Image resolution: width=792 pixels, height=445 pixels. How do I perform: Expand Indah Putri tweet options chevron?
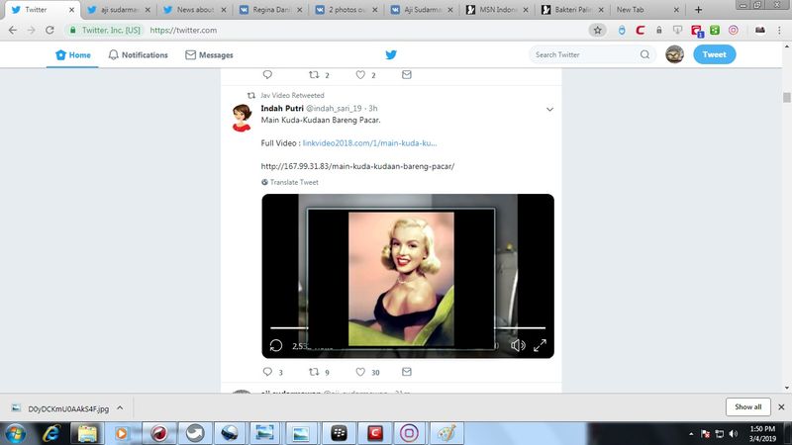coord(549,109)
